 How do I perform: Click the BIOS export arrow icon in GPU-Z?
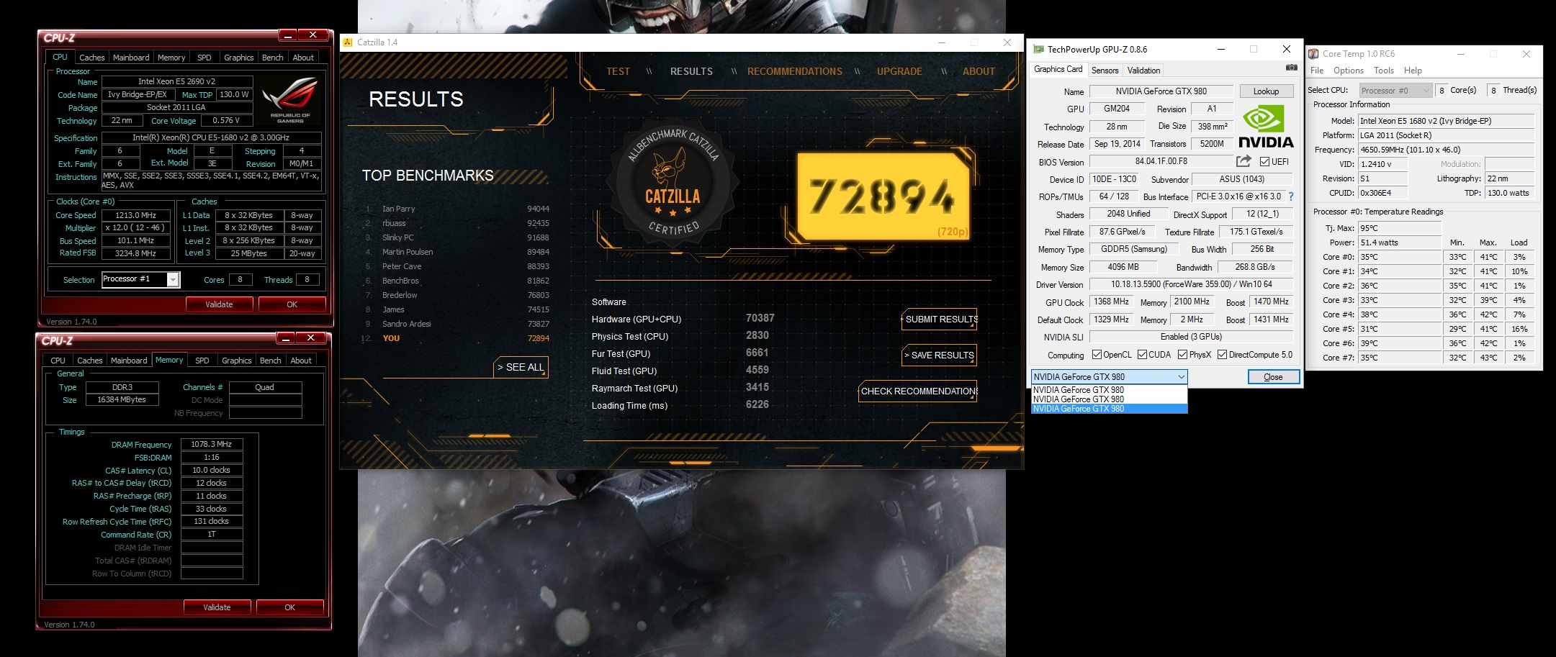(1244, 161)
